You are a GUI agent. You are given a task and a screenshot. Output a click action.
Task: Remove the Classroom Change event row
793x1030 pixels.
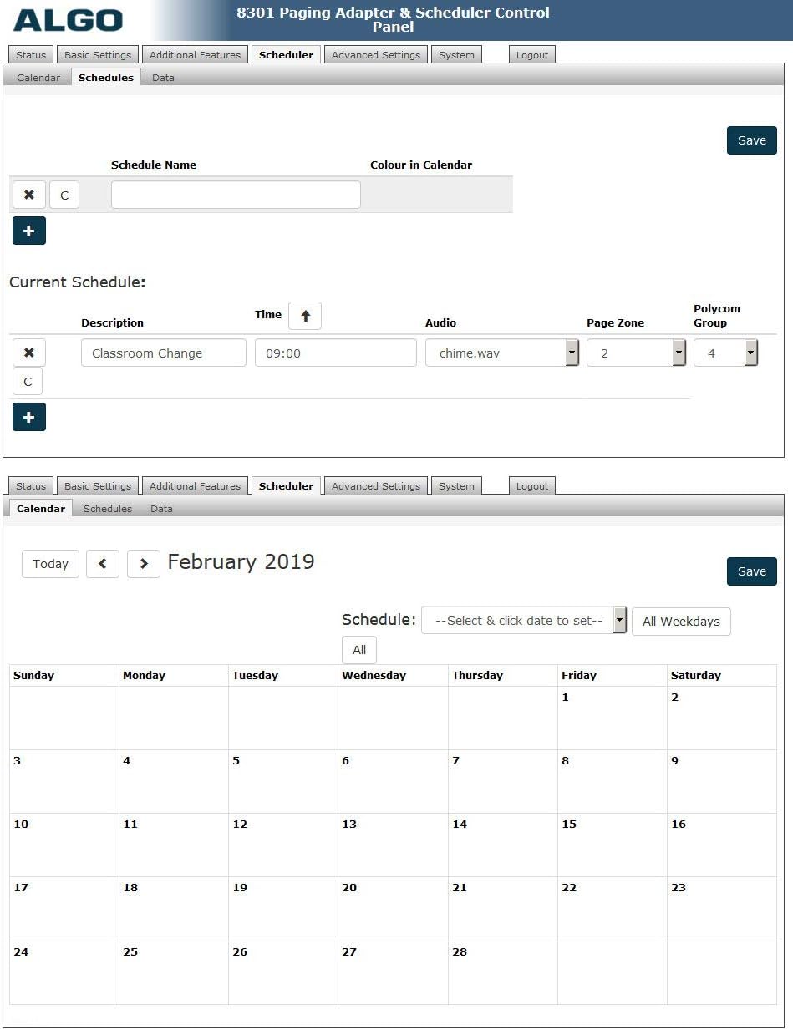pos(28,353)
